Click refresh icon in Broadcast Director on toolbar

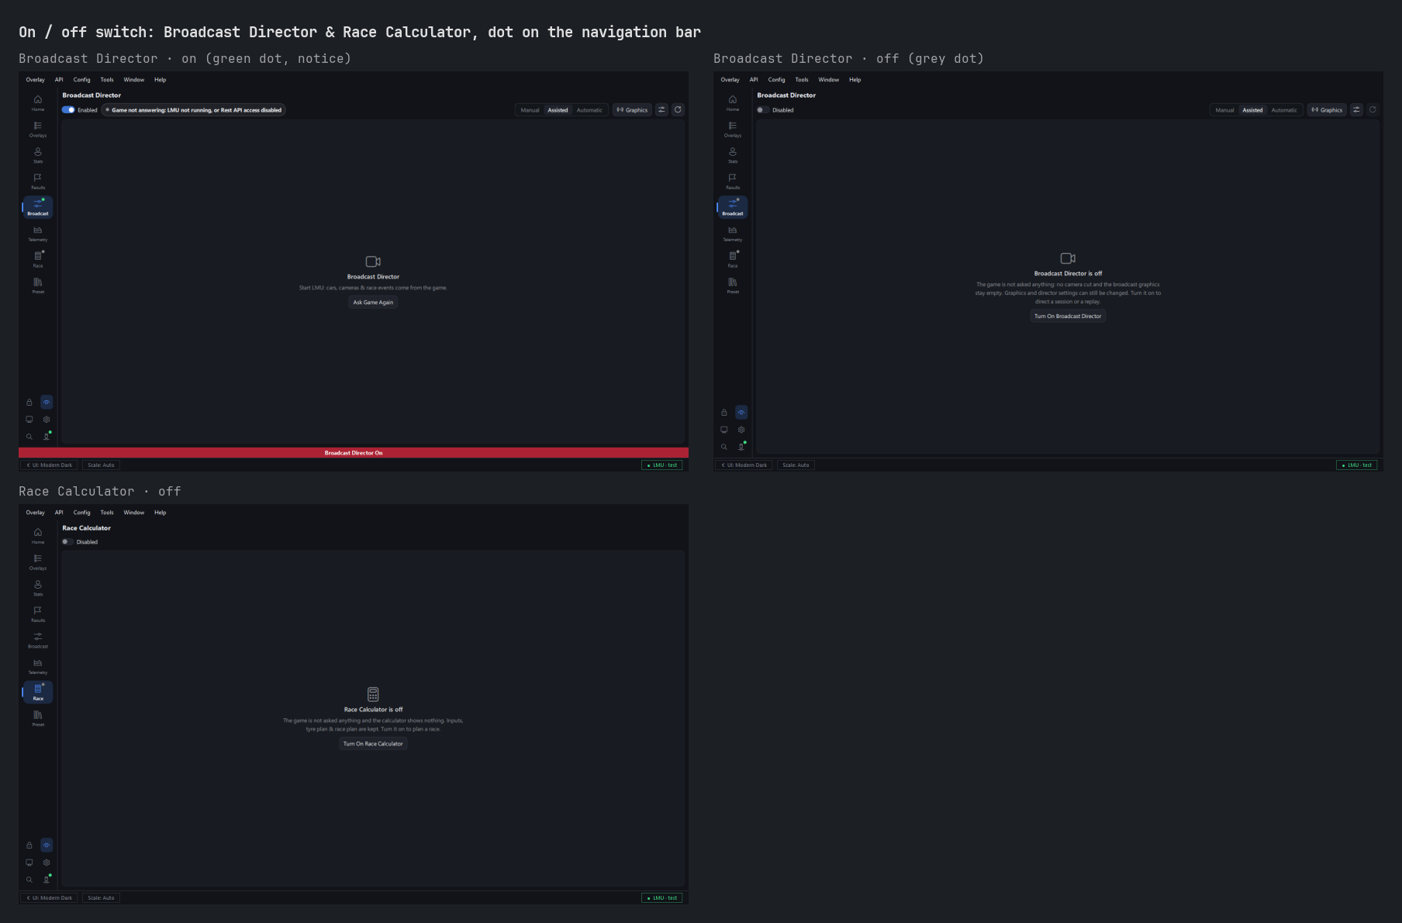coord(678,110)
